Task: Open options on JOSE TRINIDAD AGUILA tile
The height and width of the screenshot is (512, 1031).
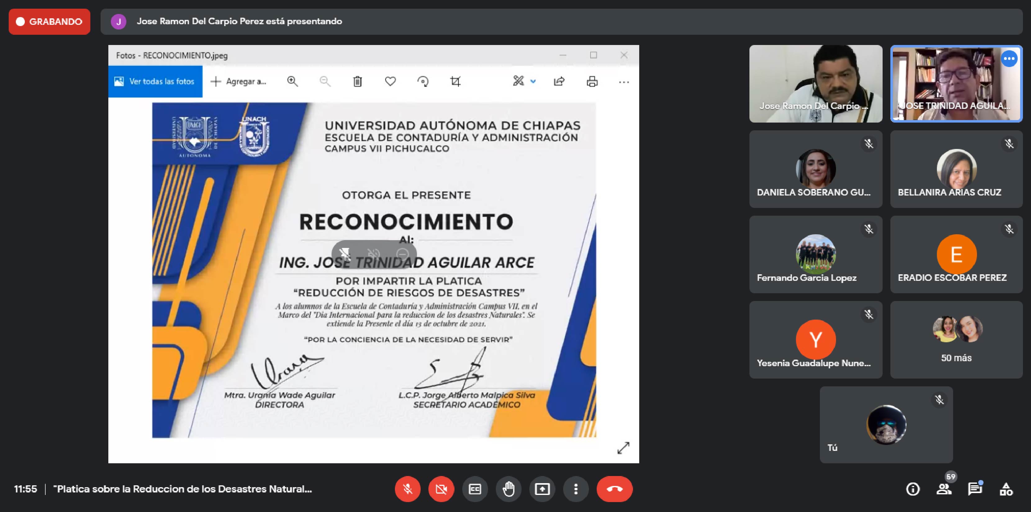Action: (1009, 59)
